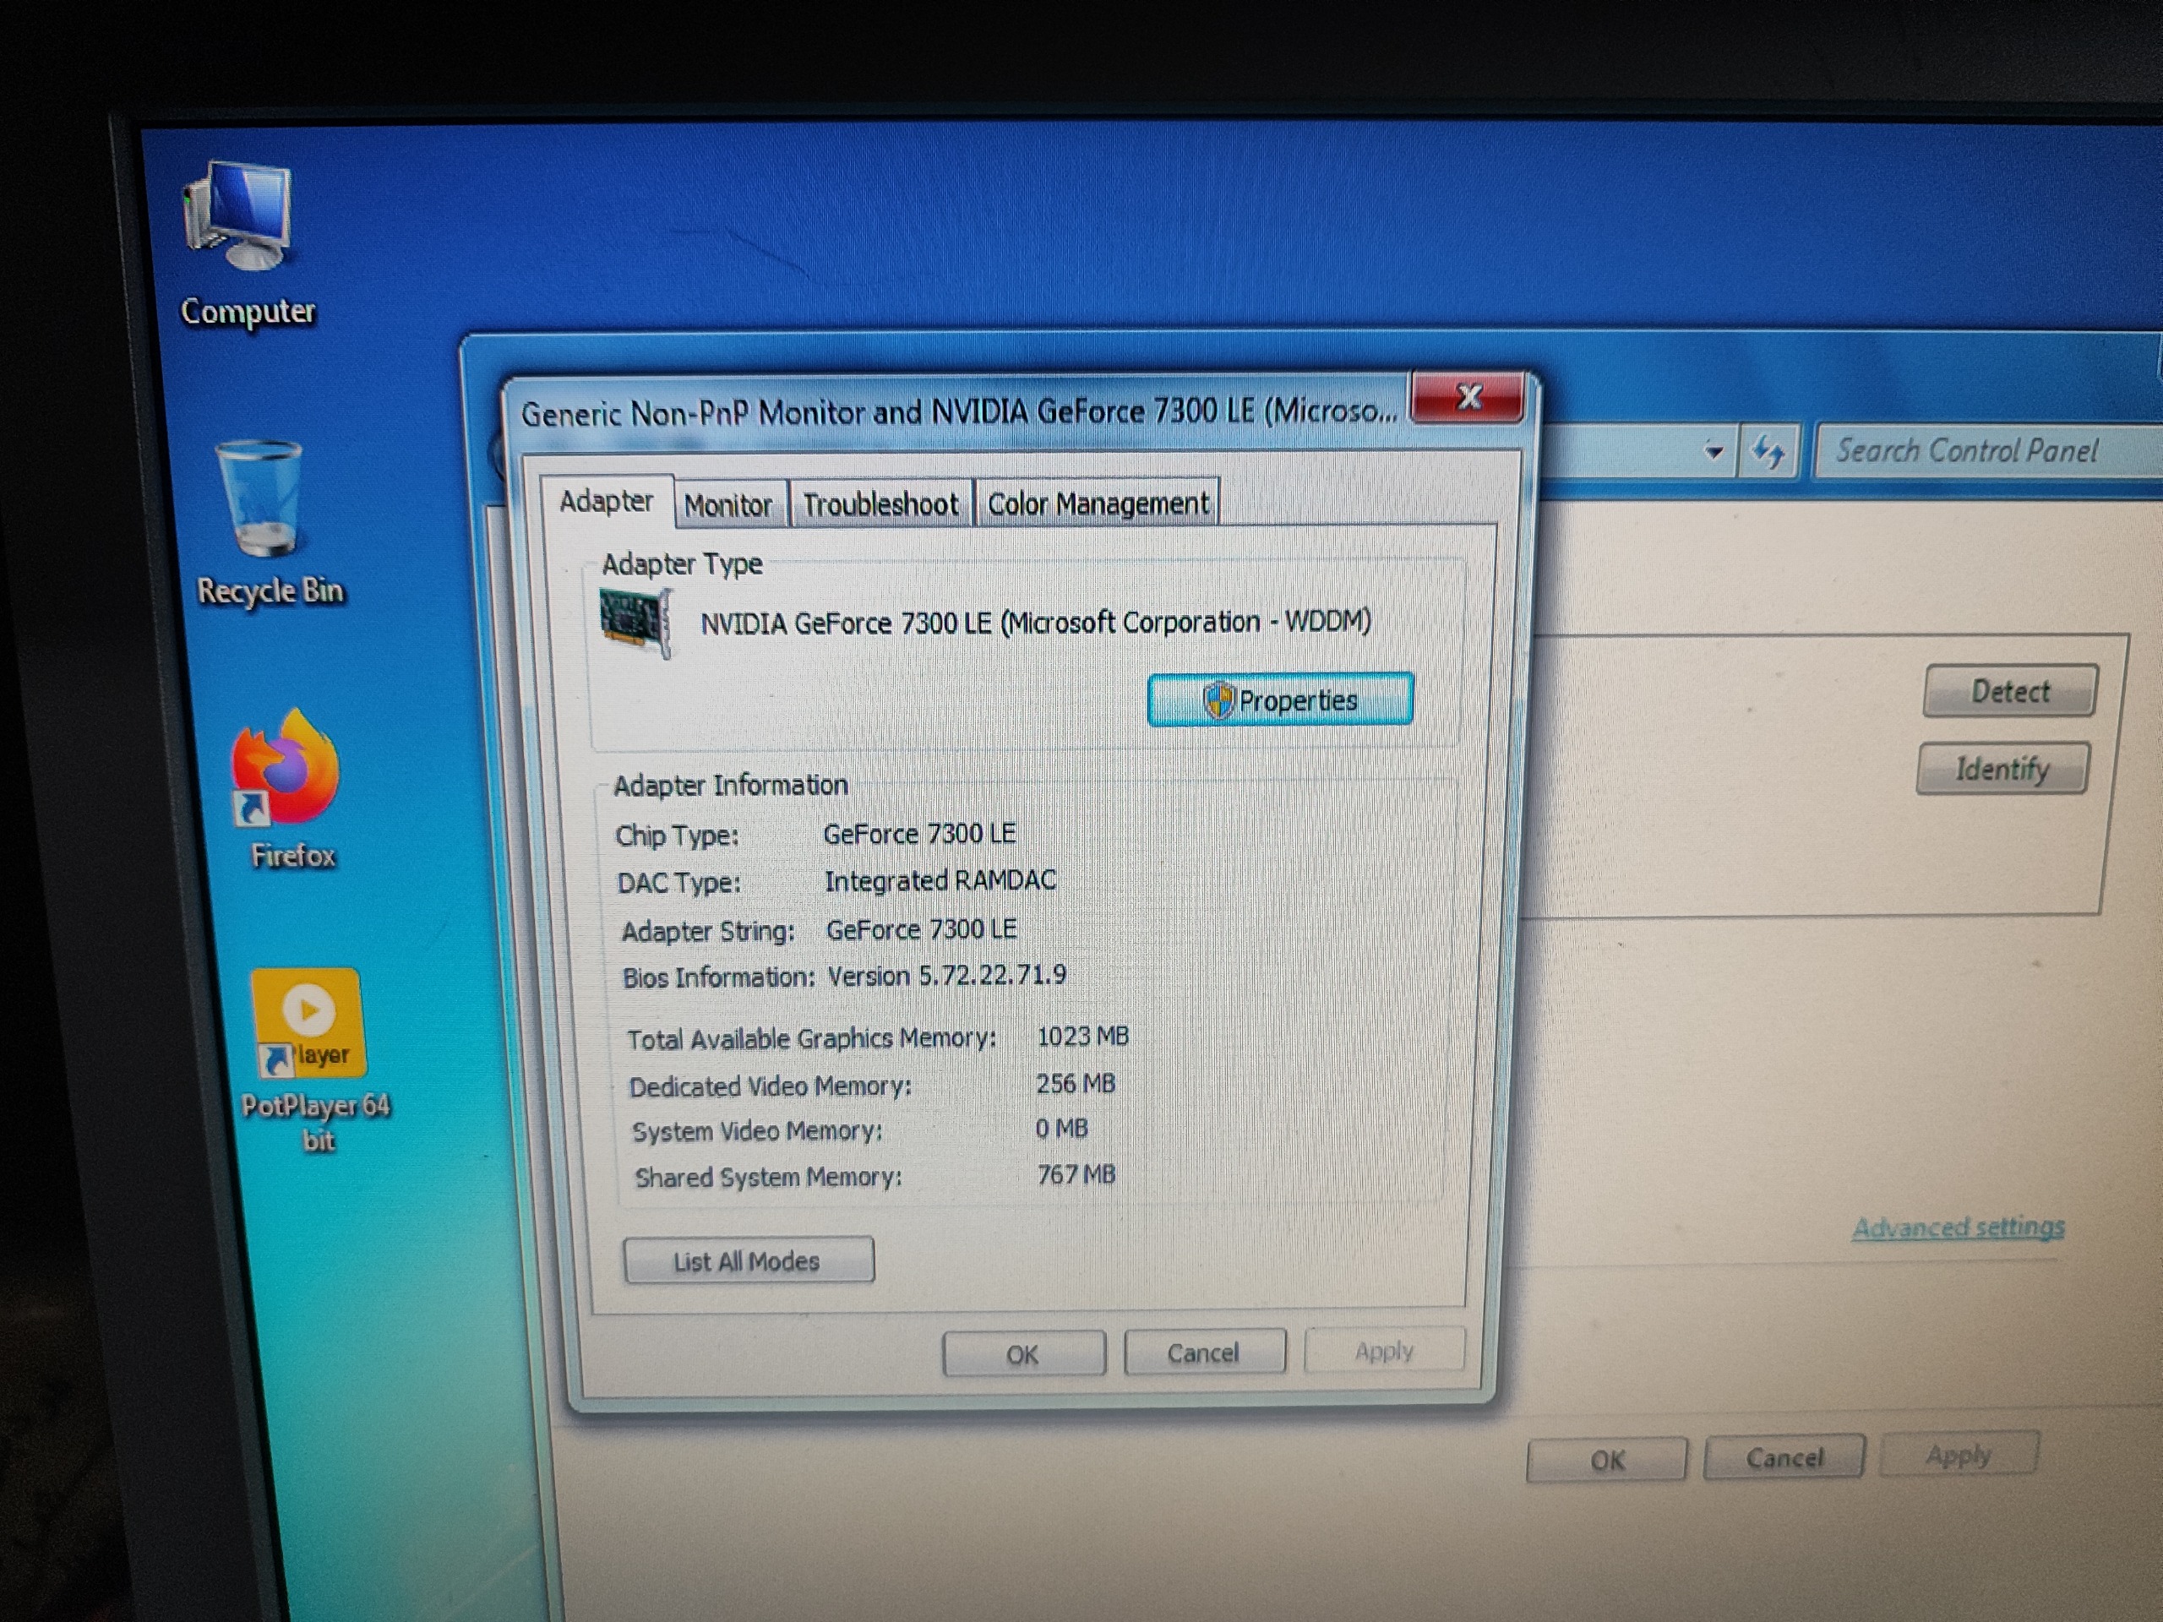This screenshot has width=2163, height=1622.
Task: Click OK in the Control Panel window
Action: [1606, 1461]
